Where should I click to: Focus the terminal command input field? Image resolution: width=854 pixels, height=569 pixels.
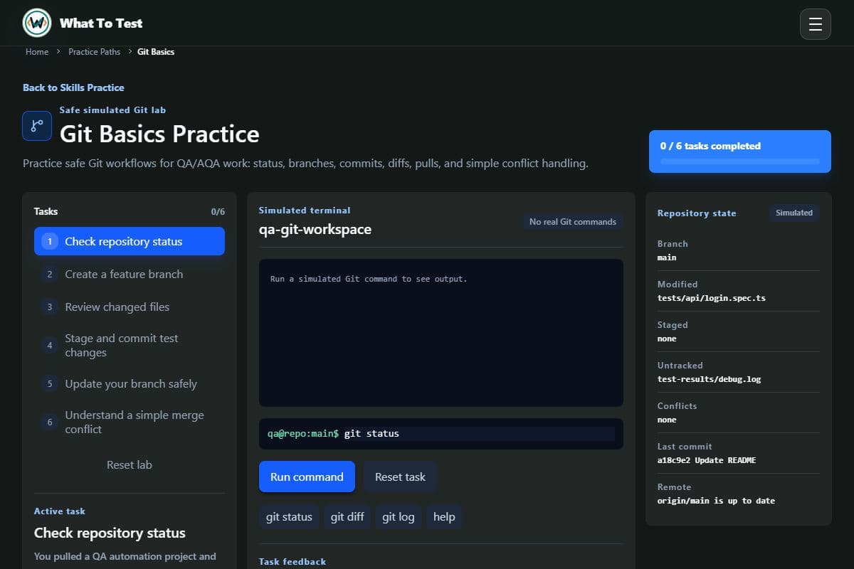click(479, 433)
